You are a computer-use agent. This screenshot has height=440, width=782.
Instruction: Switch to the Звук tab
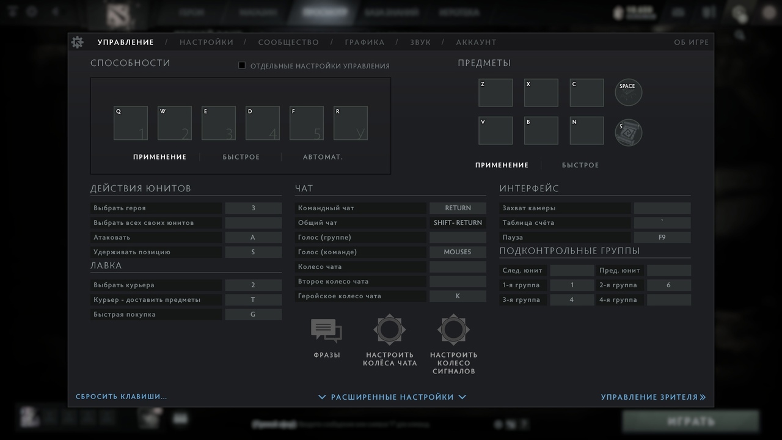pos(420,42)
